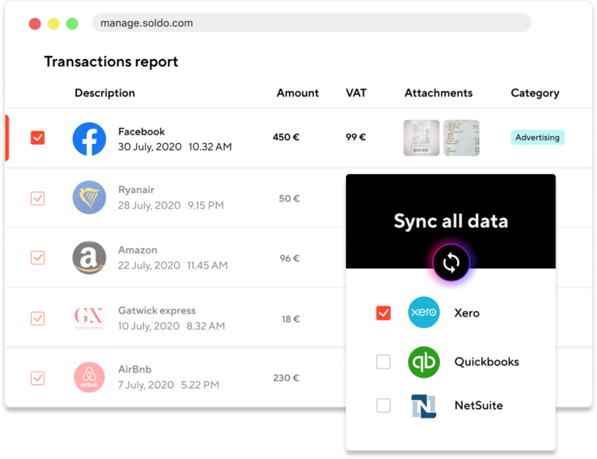
Task: Click the manage.soldo.com address bar
Action: coord(311,23)
